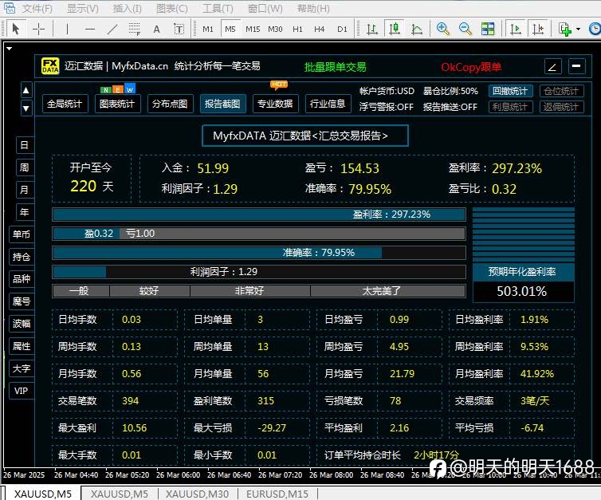Draw a horizontal line
The width and height of the screenshot is (601, 500).
[x=90, y=29]
